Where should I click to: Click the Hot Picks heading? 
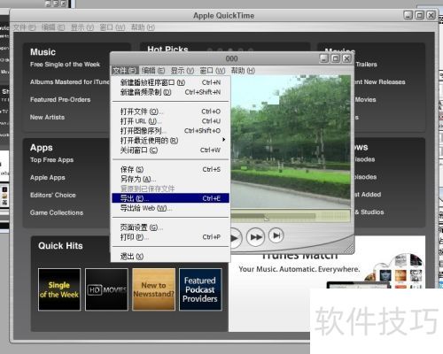(x=167, y=50)
